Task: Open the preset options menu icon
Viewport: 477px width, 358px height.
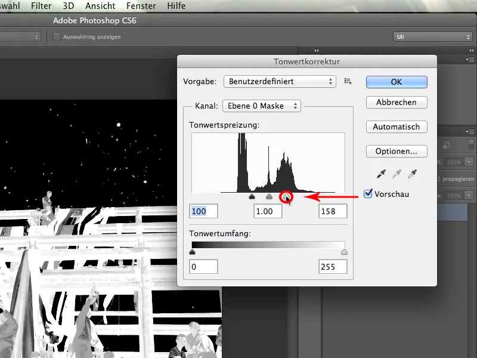Action: (348, 81)
